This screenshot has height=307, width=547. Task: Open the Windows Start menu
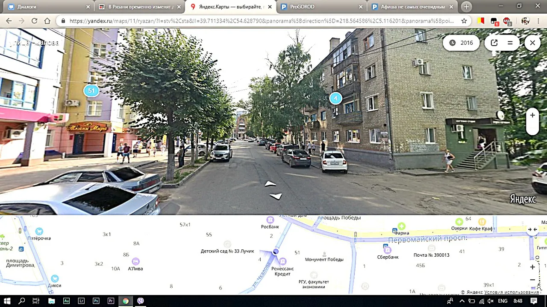[7, 301]
